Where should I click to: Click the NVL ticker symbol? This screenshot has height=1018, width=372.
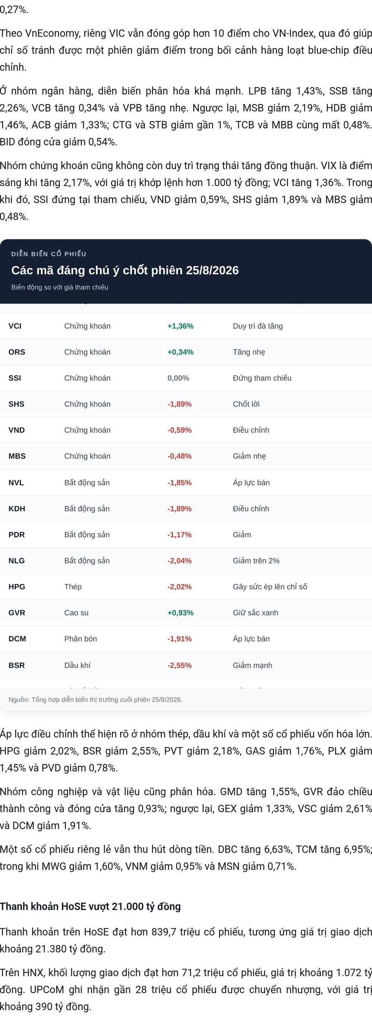pos(16,483)
